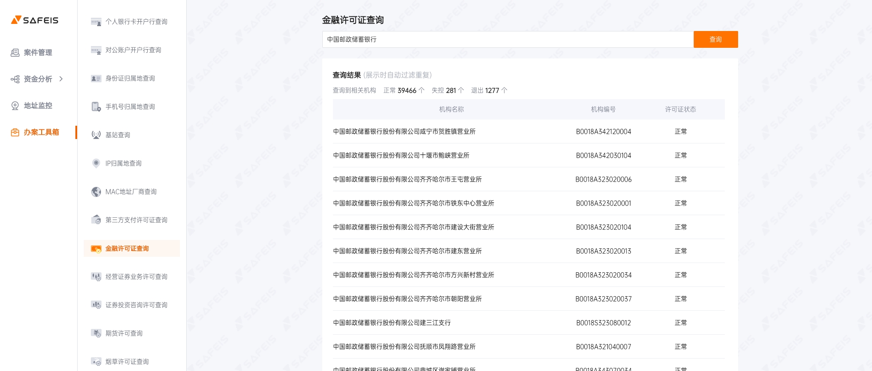Screen dimensions: 872x371
Task: Click the 个人银行卡开户行查询 card icon
Action: (96, 22)
